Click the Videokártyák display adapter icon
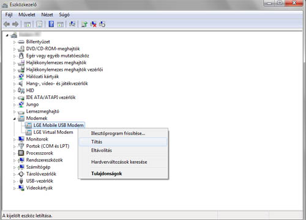The width and height of the screenshot is (306, 220). (x=21, y=188)
